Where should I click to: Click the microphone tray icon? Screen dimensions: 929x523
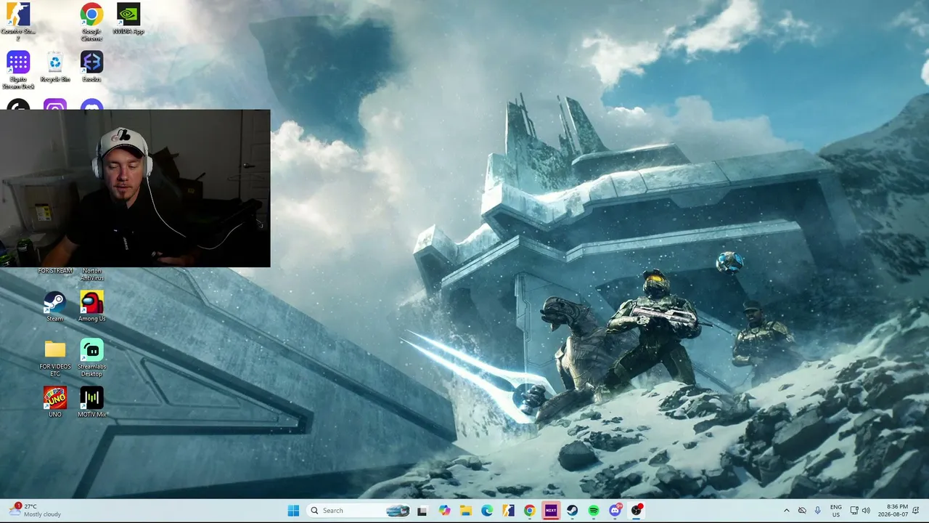click(x=818, y=511)
